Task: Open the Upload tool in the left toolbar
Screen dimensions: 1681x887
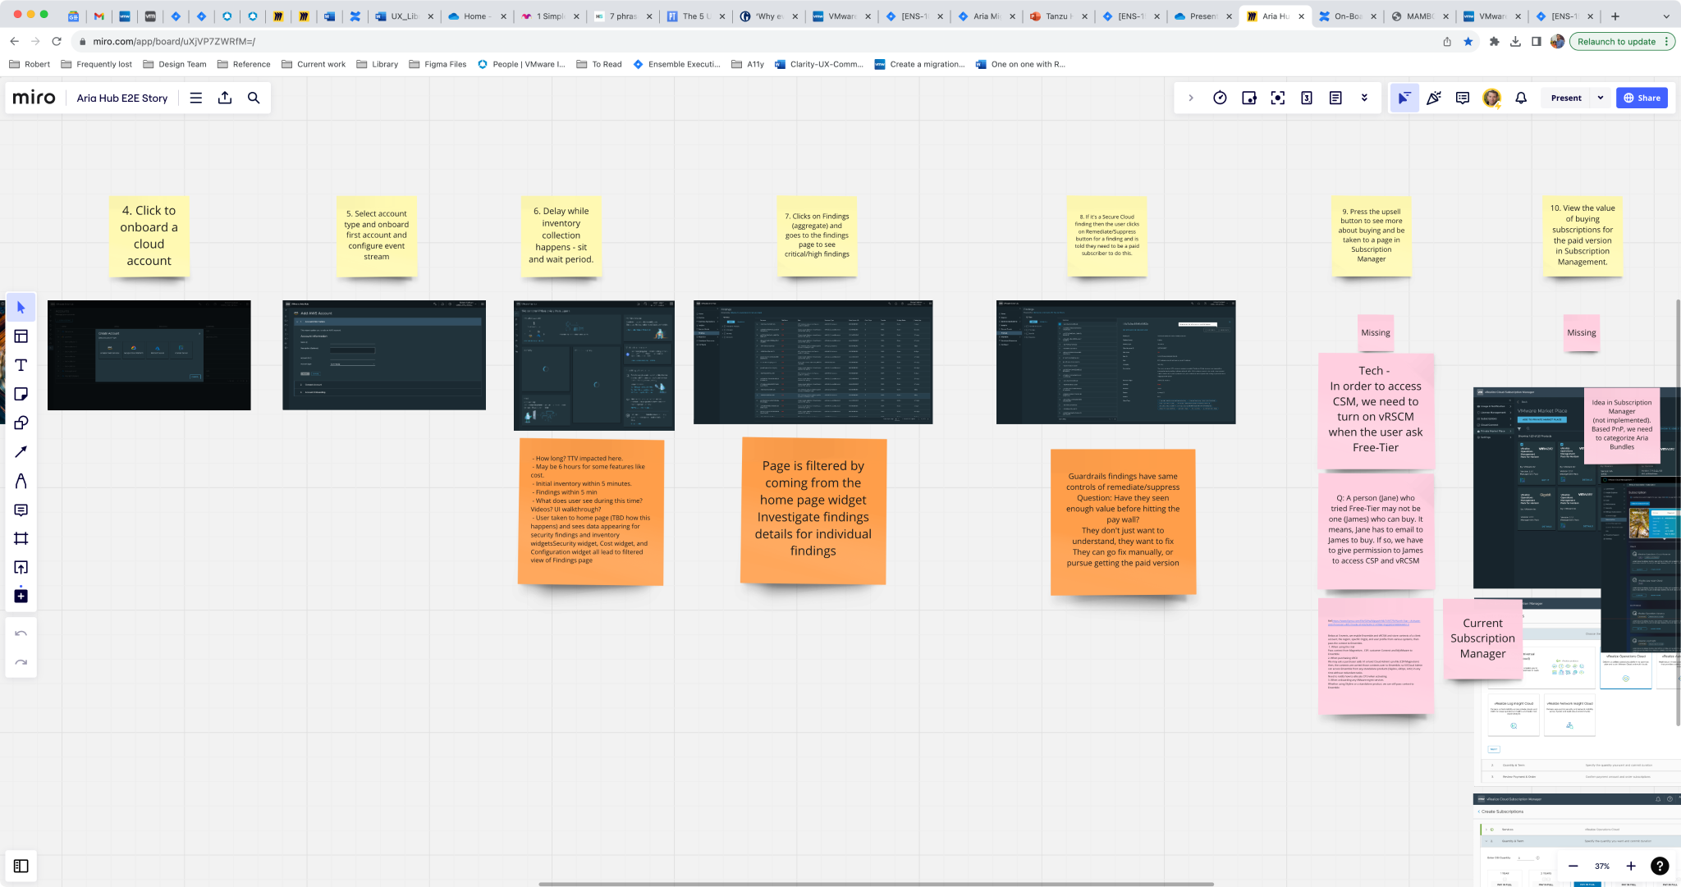Action: click(x=21, y=567)
